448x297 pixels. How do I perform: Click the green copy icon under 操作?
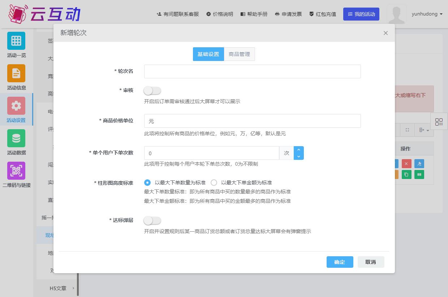tap(406, 175)
